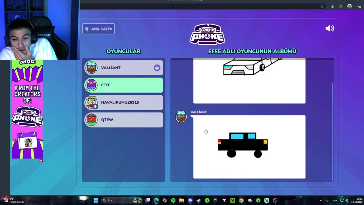The image size is (364, 205).
Task: Click VALLİANT's bear avatar in player list
Action: (x=92, y=67)
